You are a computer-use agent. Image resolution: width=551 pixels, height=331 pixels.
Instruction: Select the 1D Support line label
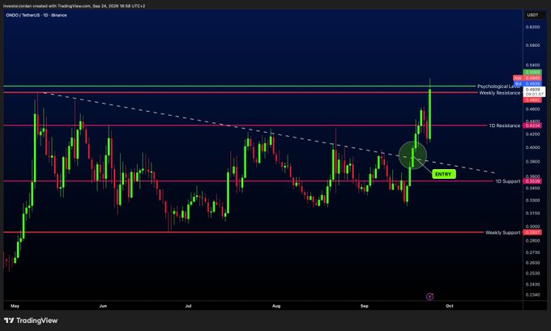coord(508,181)
